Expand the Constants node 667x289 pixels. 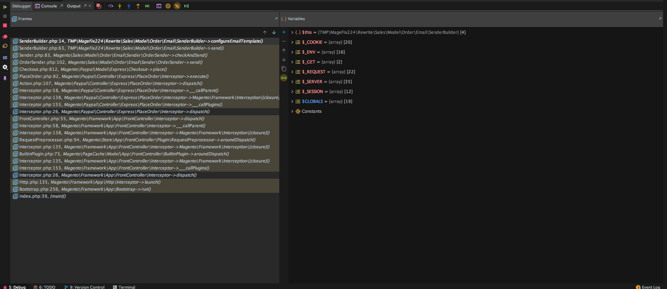click(292, 111)
